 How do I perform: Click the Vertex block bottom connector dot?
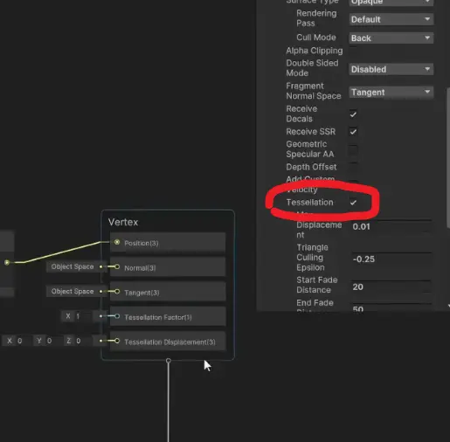click(169, 361)
